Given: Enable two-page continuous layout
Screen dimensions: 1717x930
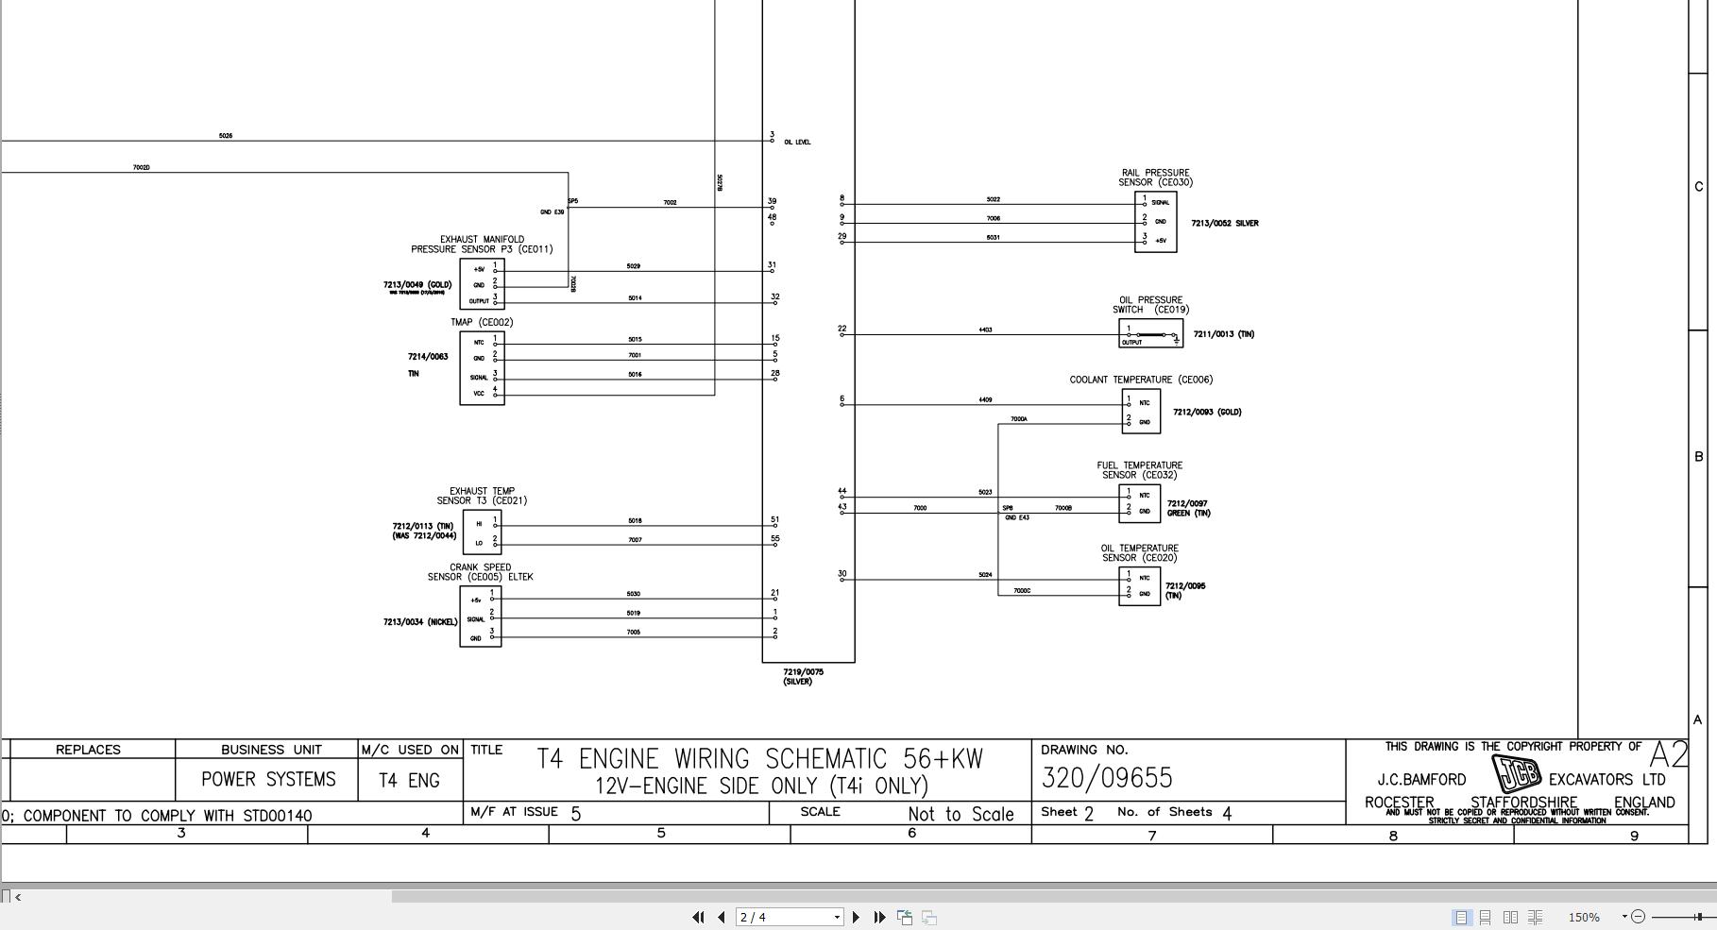Looking at the screenshot, I should pos(1536,917).
